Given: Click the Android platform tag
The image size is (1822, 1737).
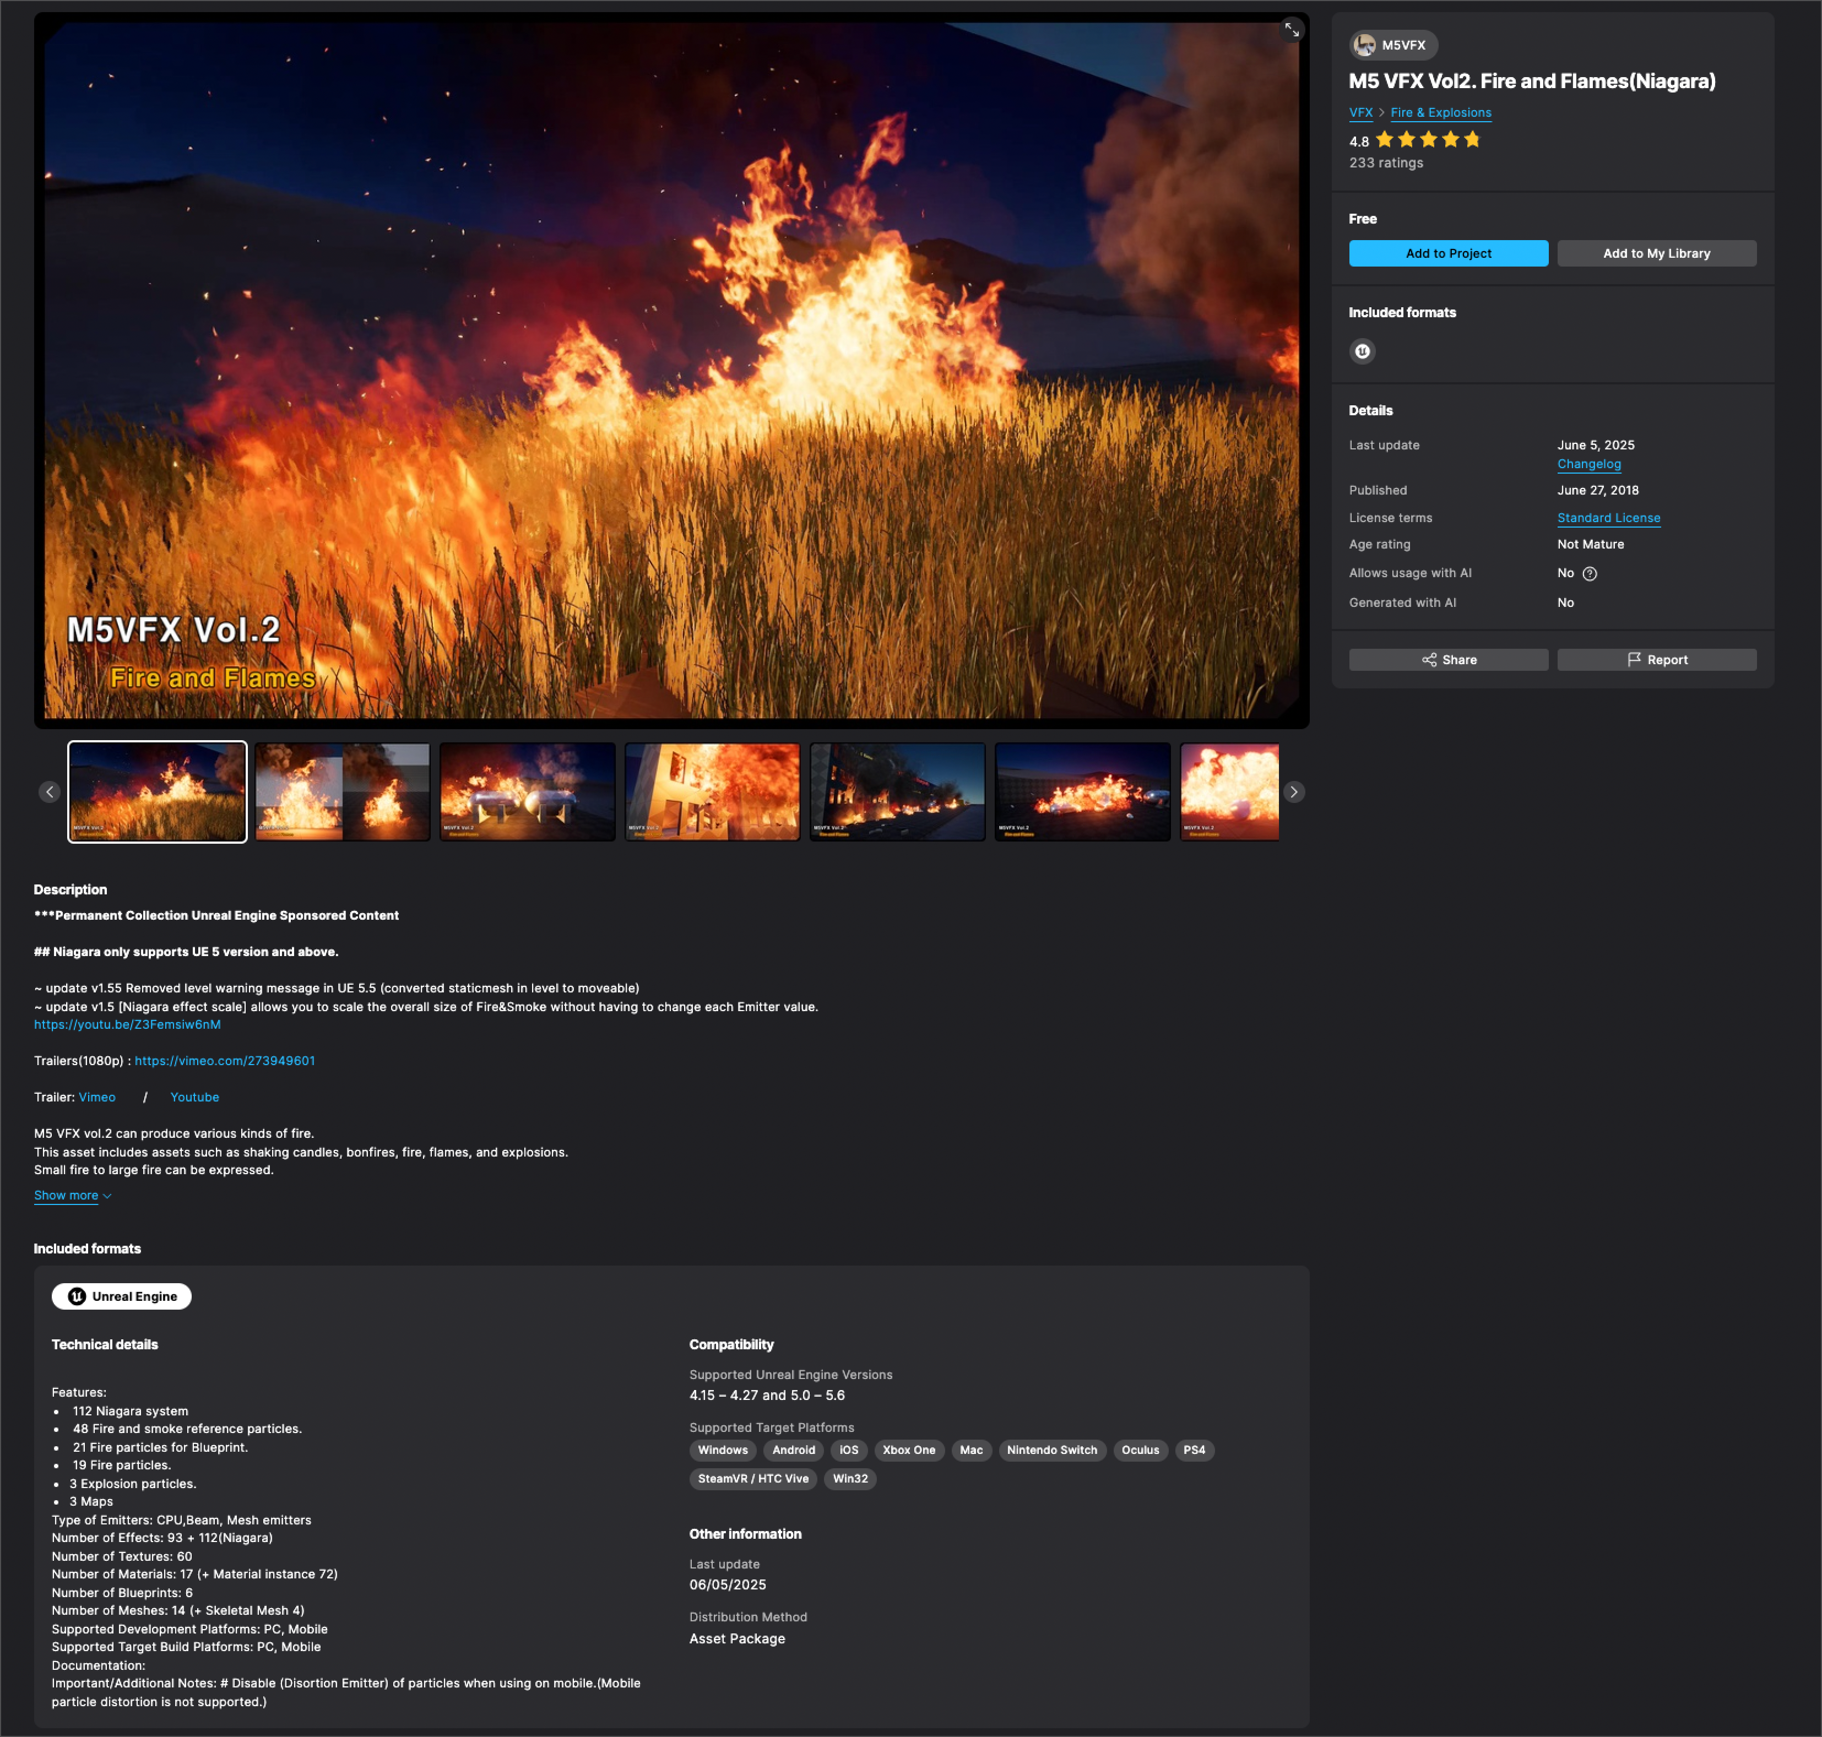Looking at the screenshot, I should 794,1450.
